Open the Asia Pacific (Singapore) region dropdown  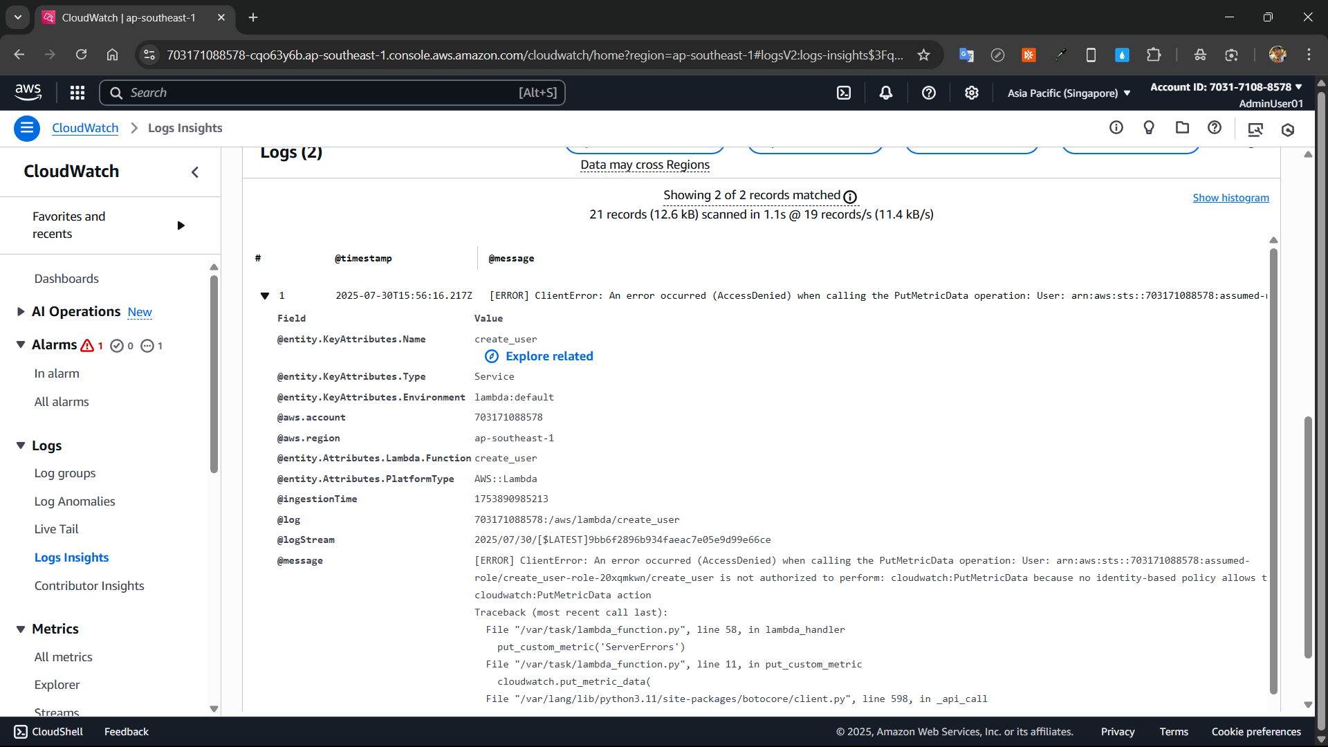click(x=1069, y=93)
